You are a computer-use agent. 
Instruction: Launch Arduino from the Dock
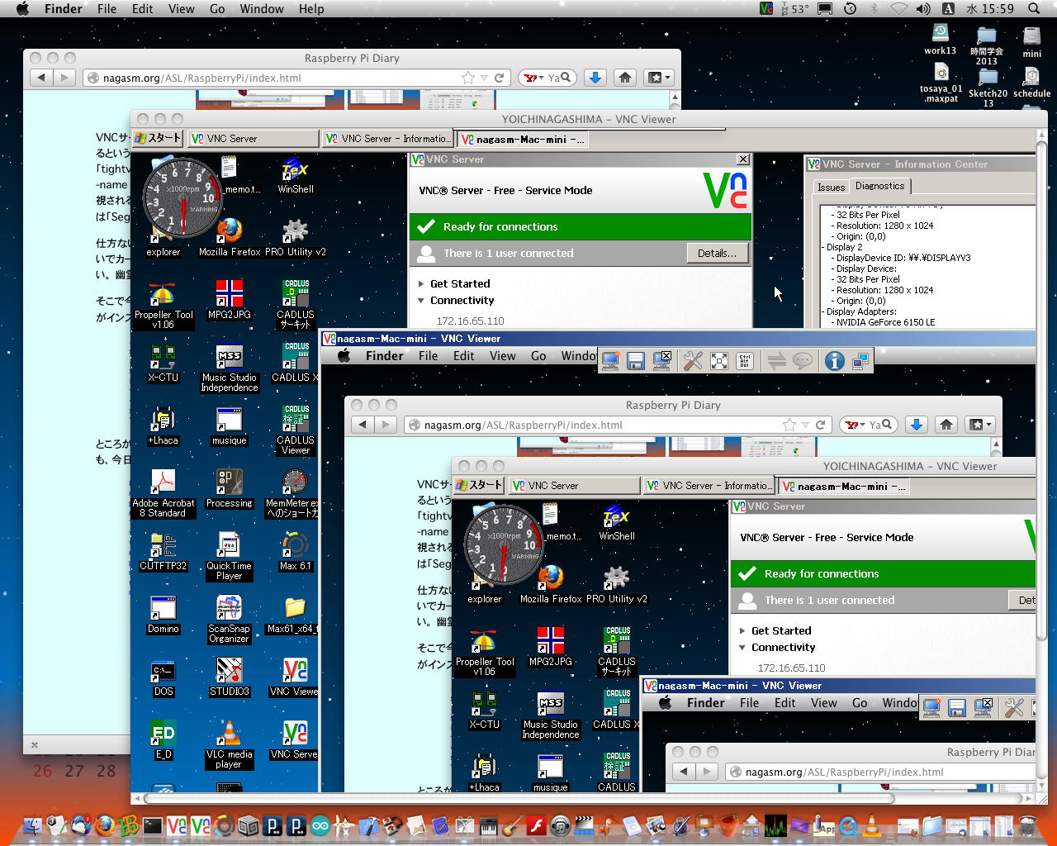[x=320, y=825]
